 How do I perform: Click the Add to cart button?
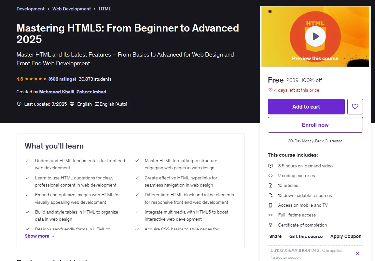[x=306, y=107]
